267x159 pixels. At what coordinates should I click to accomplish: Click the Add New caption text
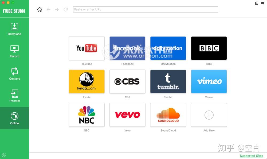(x=209, y=131)
